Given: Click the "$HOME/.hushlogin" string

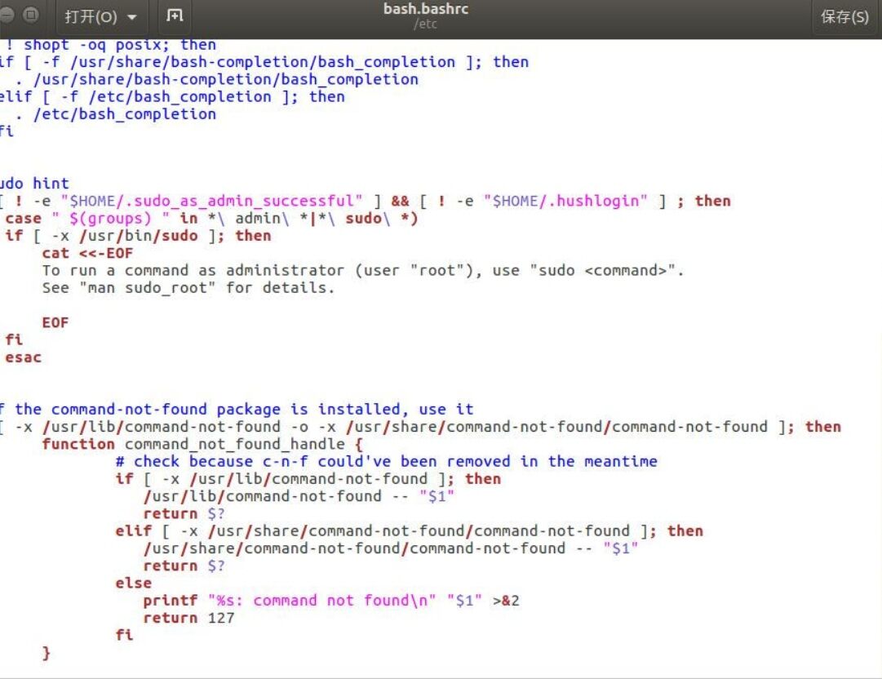Looking at the screenshot, I should [x=565, y=201].
